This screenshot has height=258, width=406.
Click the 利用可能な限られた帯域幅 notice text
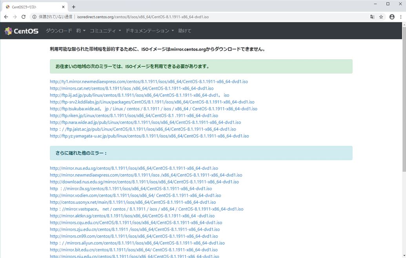(158, 49)
